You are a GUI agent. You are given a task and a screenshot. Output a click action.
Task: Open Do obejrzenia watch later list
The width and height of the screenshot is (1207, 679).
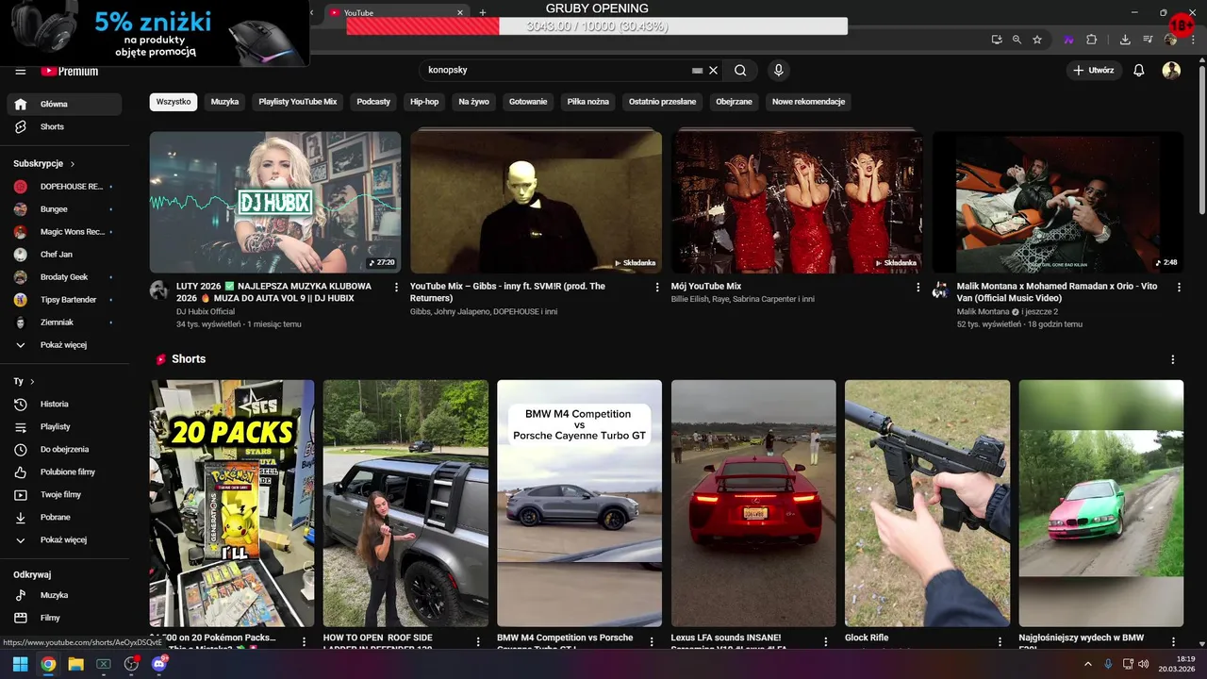(x=64, y=449)
